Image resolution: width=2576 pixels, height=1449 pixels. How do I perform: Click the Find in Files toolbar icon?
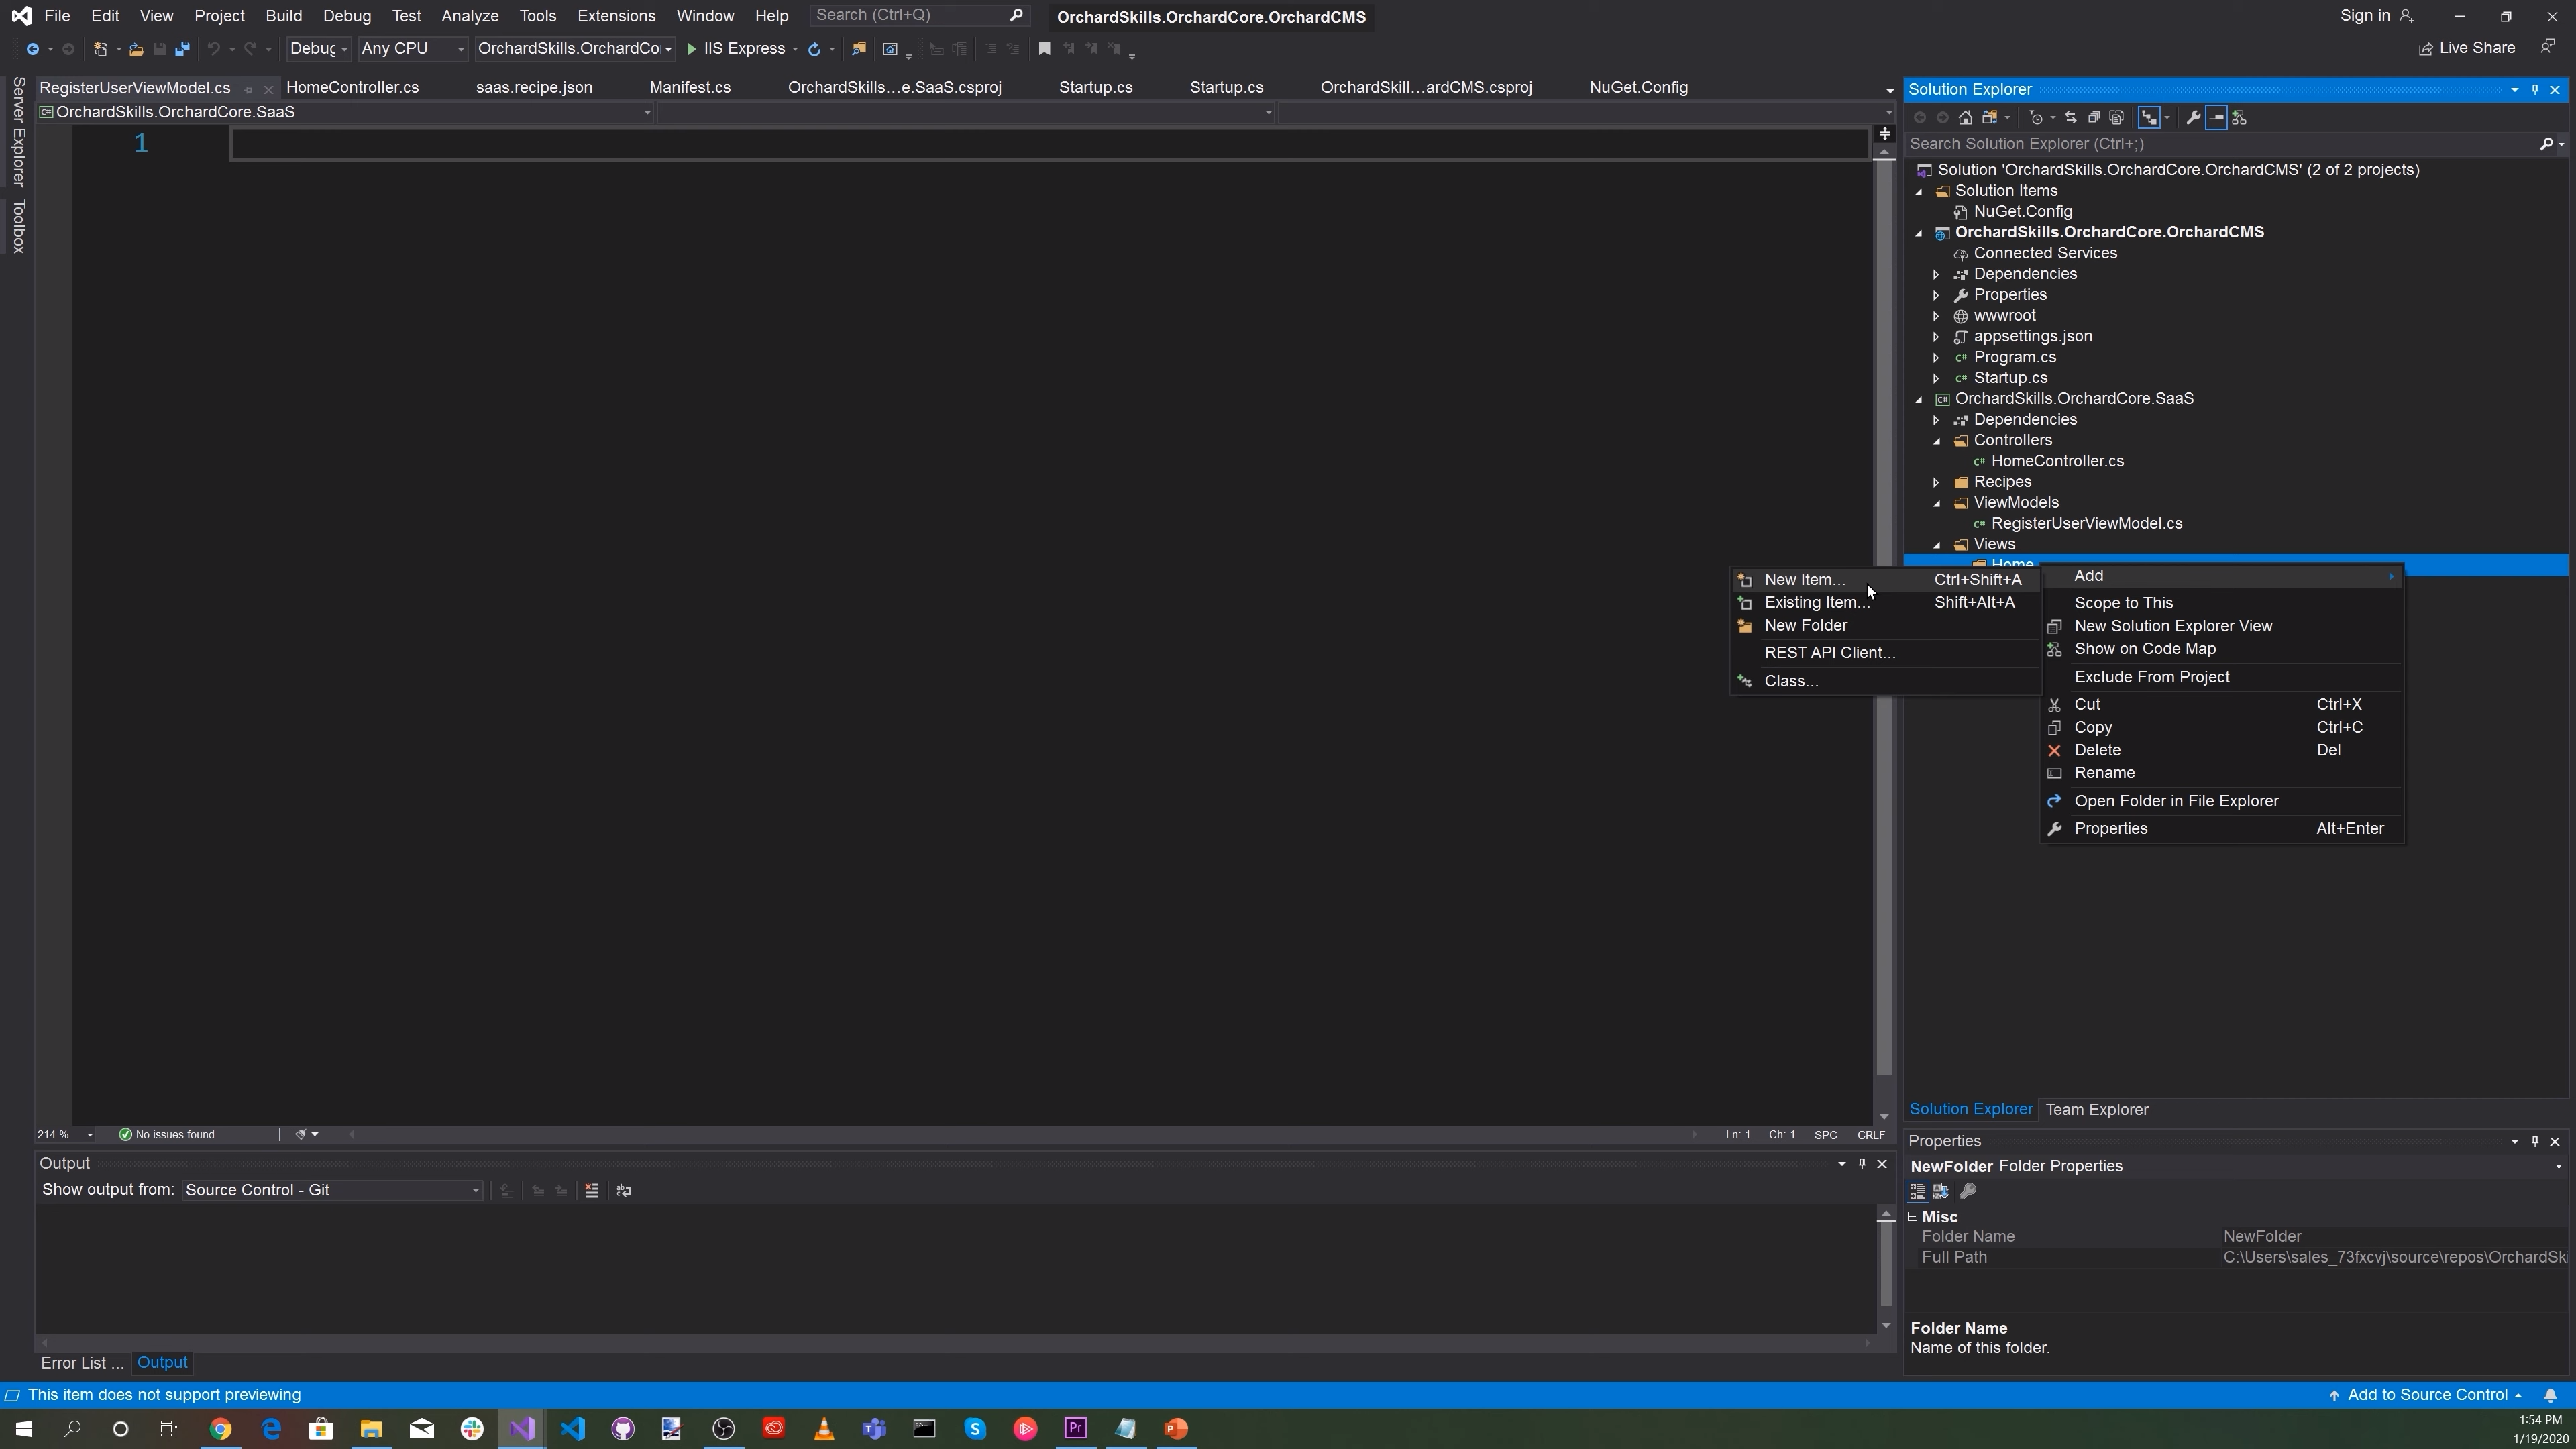858,49
